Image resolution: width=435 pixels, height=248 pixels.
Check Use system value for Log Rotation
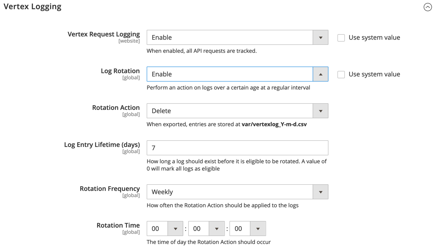(341, 75)
